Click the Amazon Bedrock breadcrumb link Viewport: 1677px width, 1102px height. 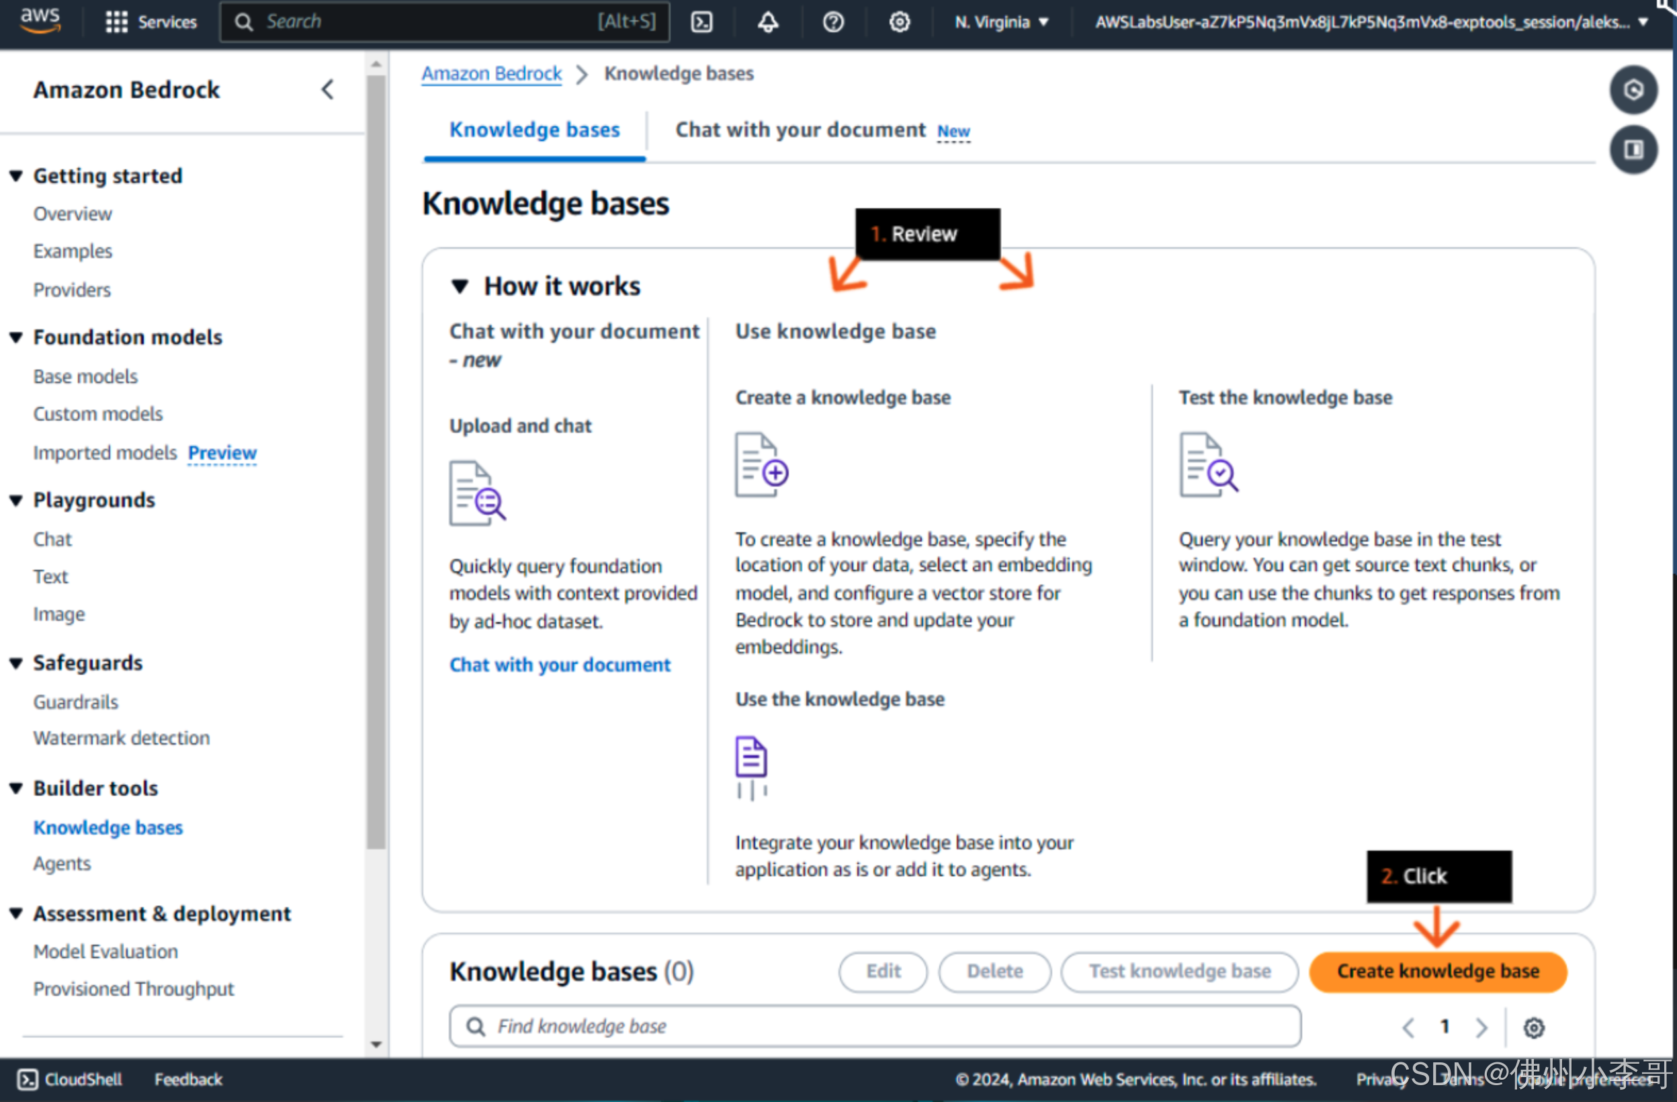[x=491, y=73]
